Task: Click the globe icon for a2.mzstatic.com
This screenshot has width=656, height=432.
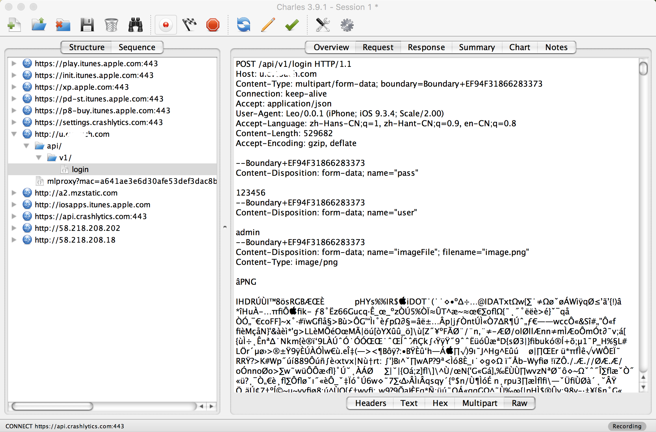Action: coord(27,193)
